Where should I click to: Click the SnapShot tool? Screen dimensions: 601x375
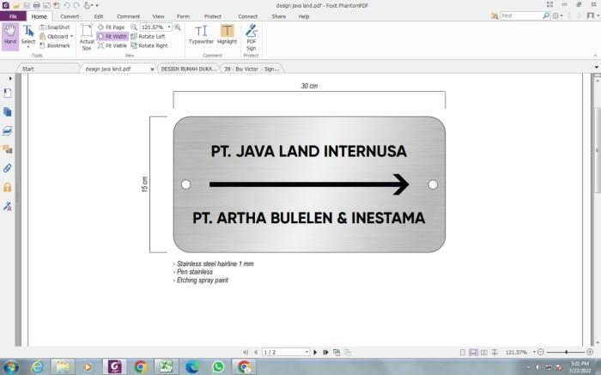point(54,27)
